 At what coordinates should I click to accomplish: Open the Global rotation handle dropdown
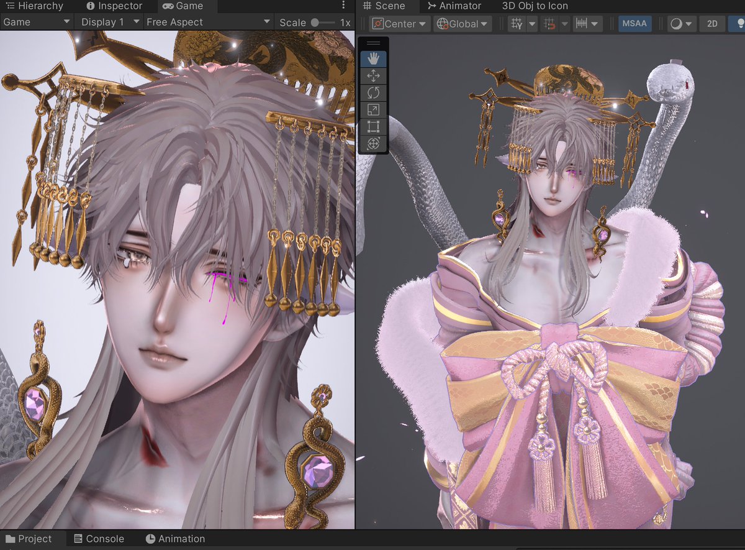(463, 24)
